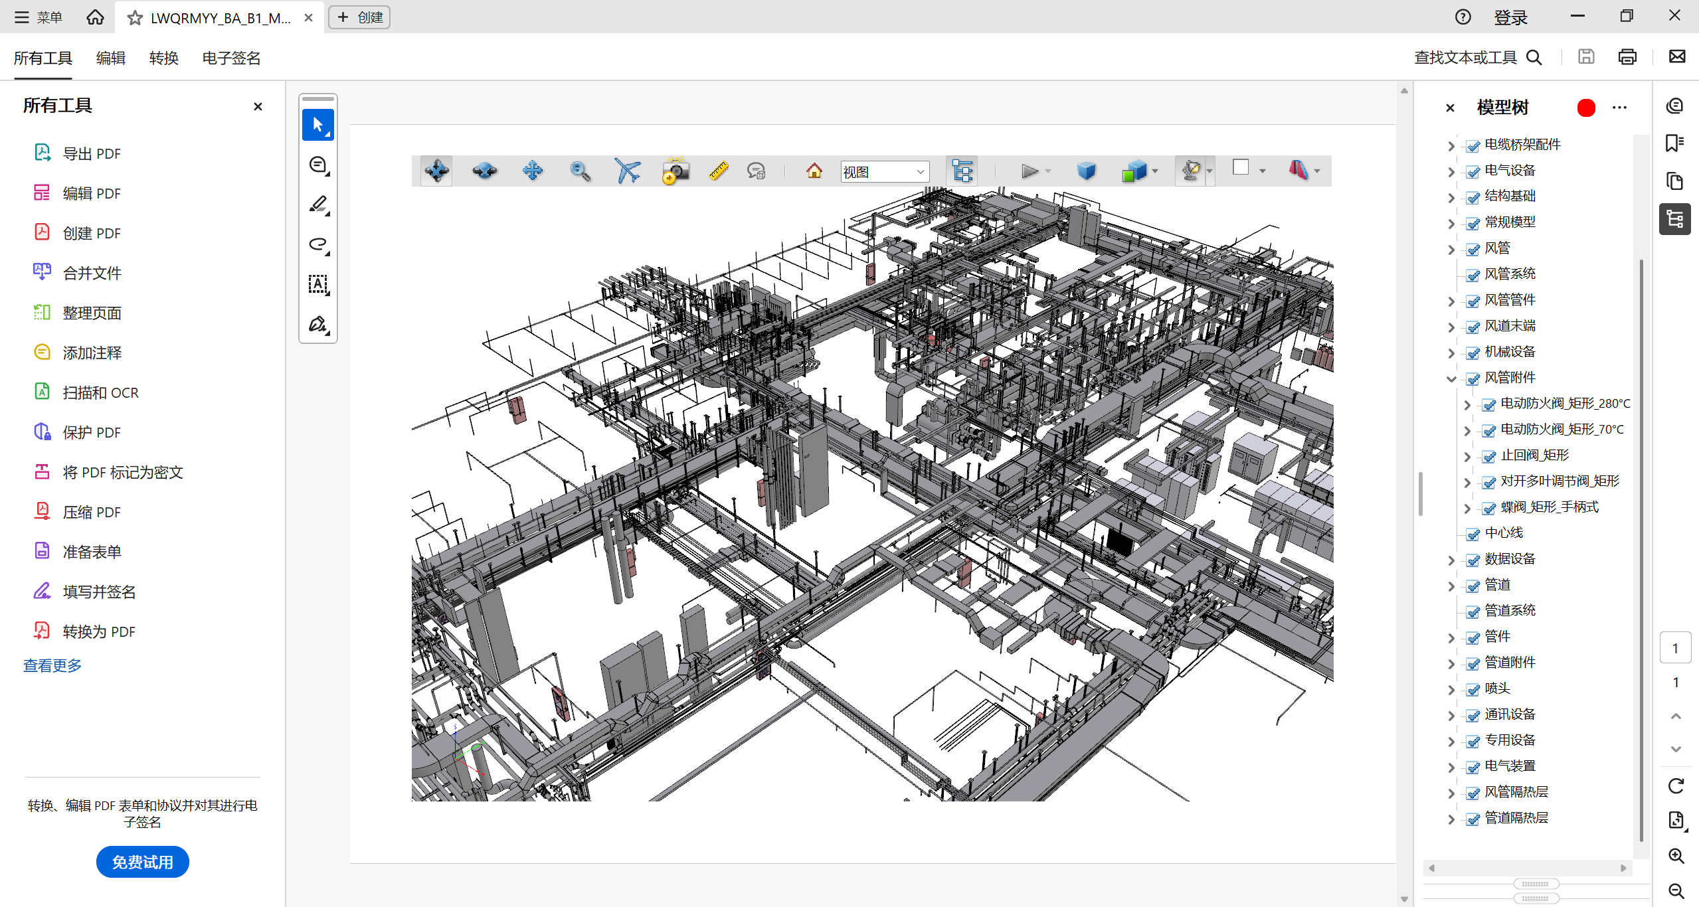
Task: Collapse the 风管附件 tree node
Action: 1451,378
